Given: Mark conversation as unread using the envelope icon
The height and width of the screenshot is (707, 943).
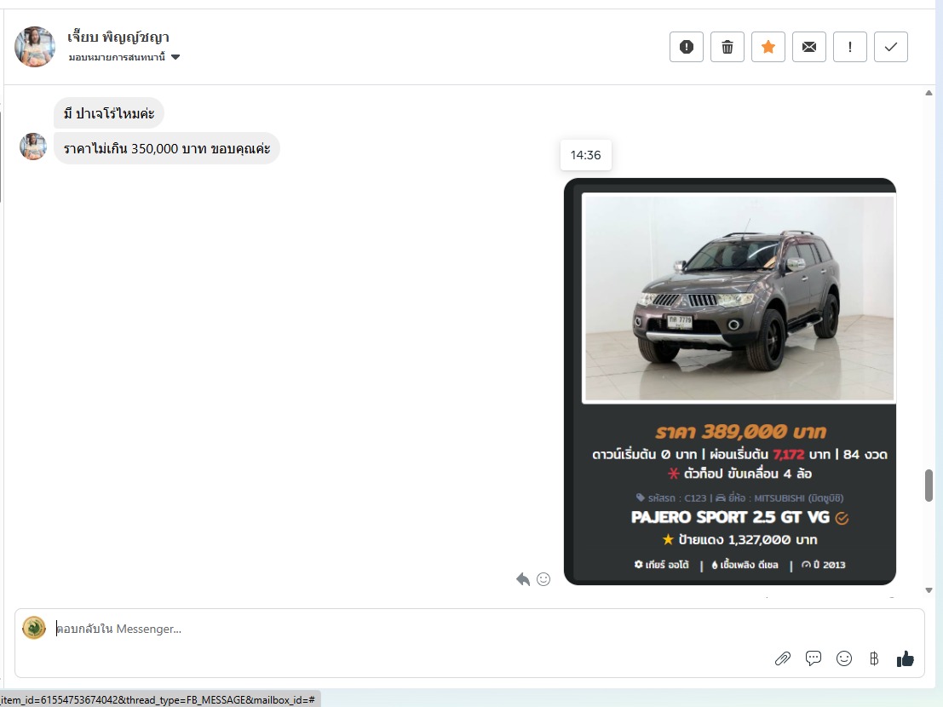Looking at the screenshot, I should pyautogui.click(x=809, y=47).
